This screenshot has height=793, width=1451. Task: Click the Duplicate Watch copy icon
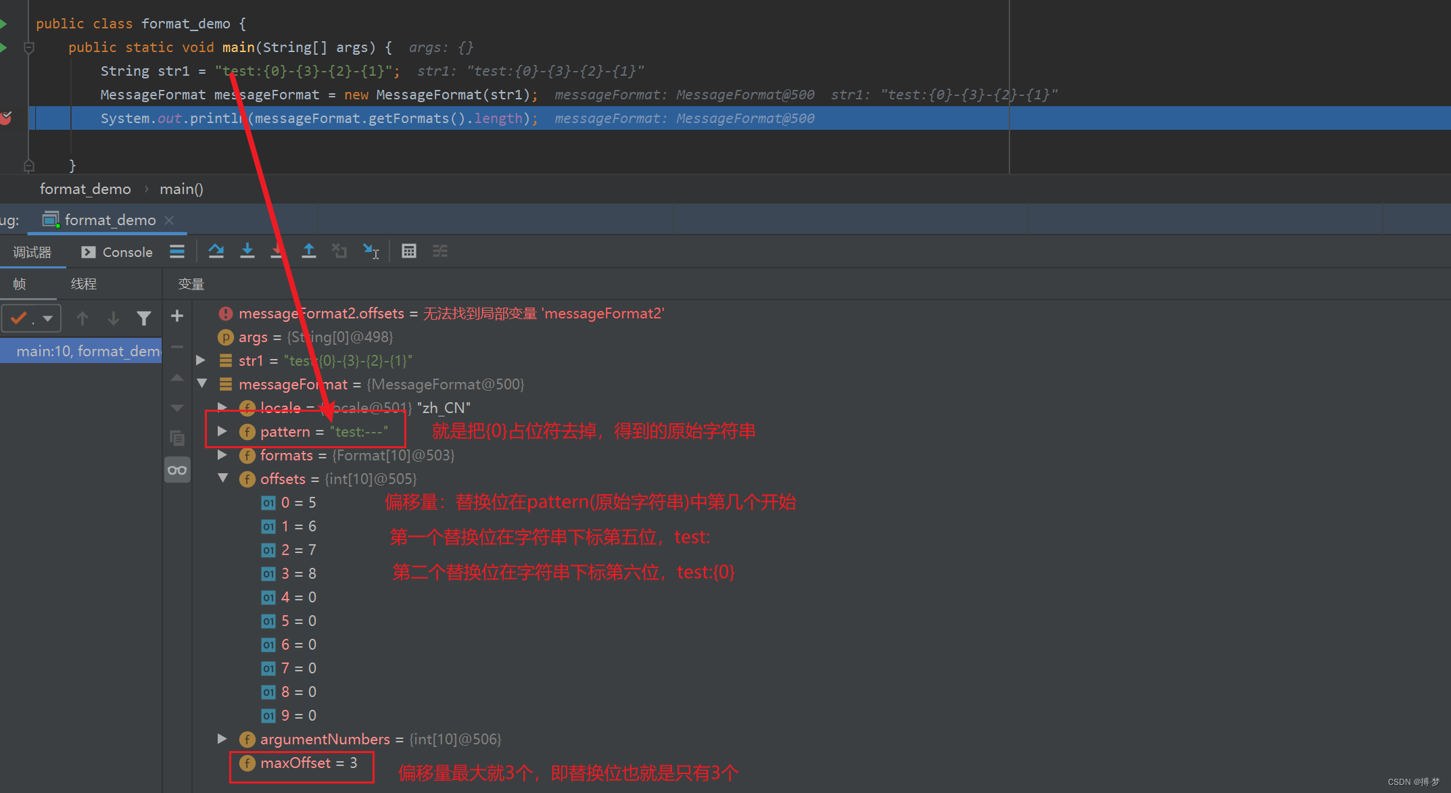point(177,438)
